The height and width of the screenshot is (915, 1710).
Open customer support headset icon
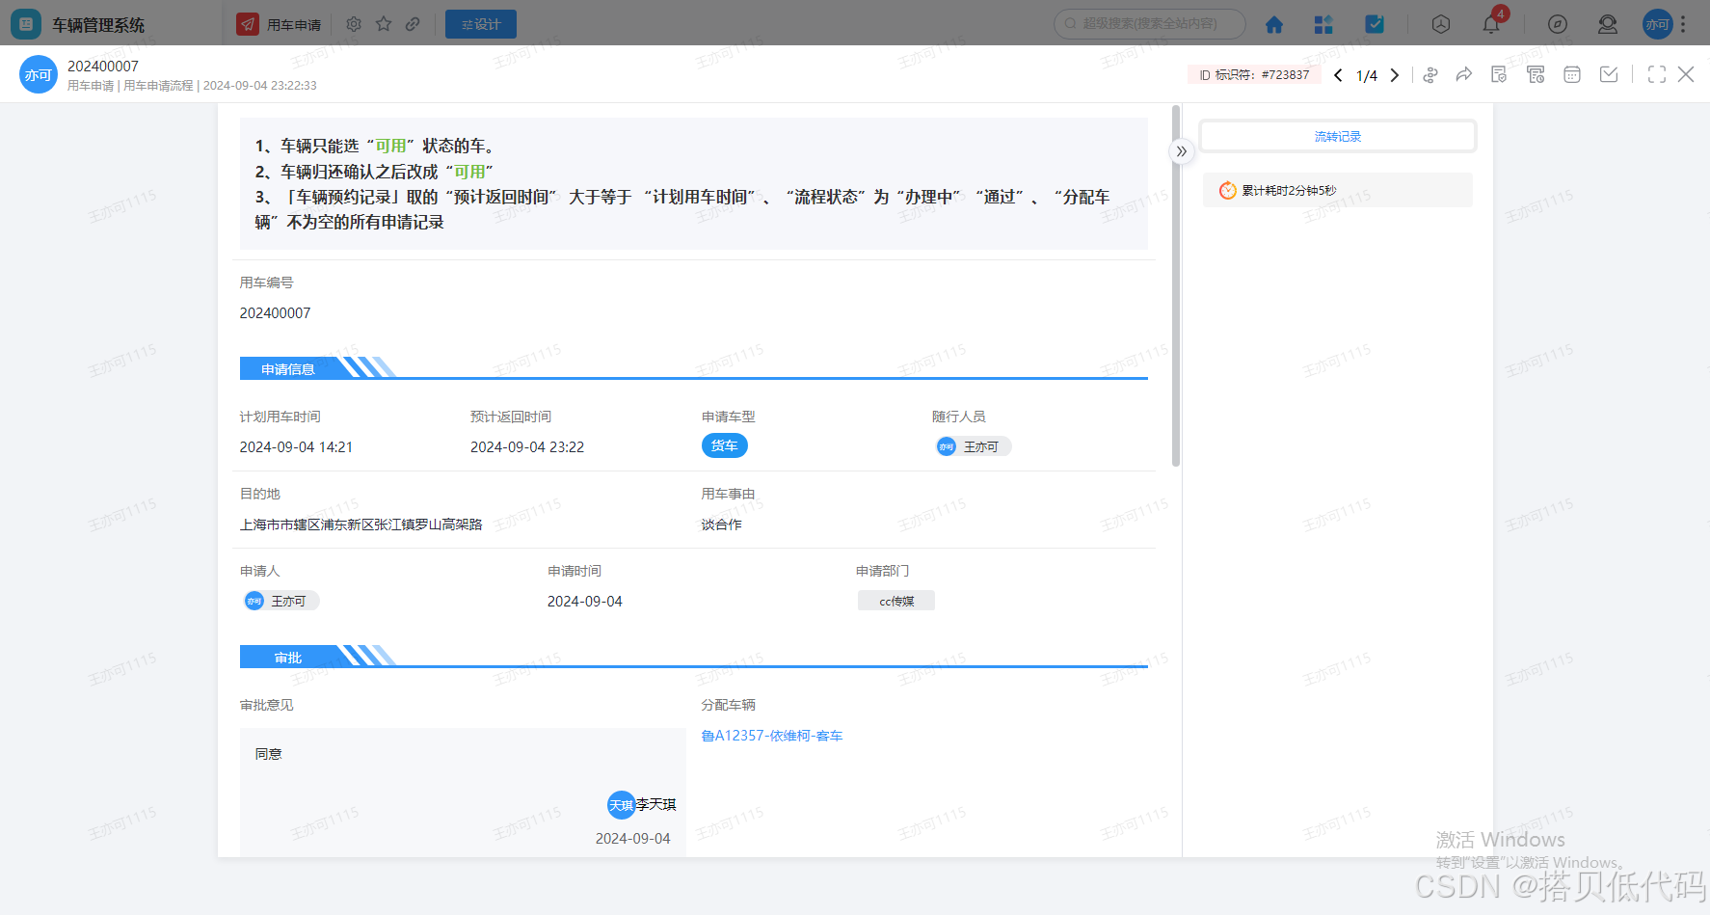click(x=1608, y=24)
